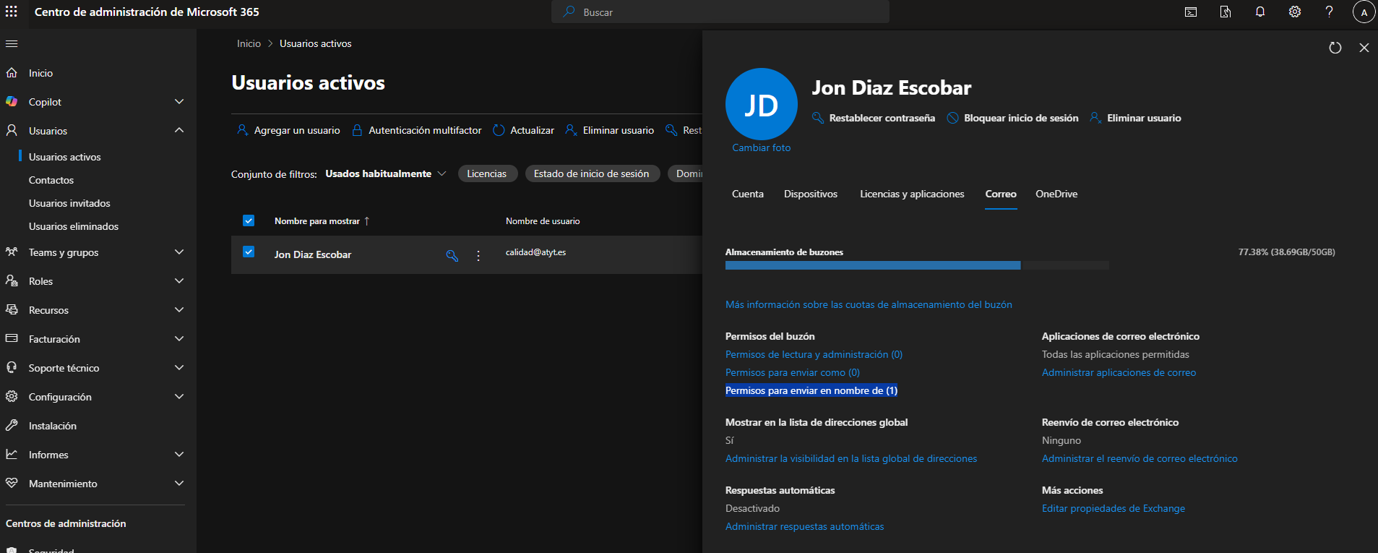Click key icon in Jon Diaz Escobar row

(452, 255)
